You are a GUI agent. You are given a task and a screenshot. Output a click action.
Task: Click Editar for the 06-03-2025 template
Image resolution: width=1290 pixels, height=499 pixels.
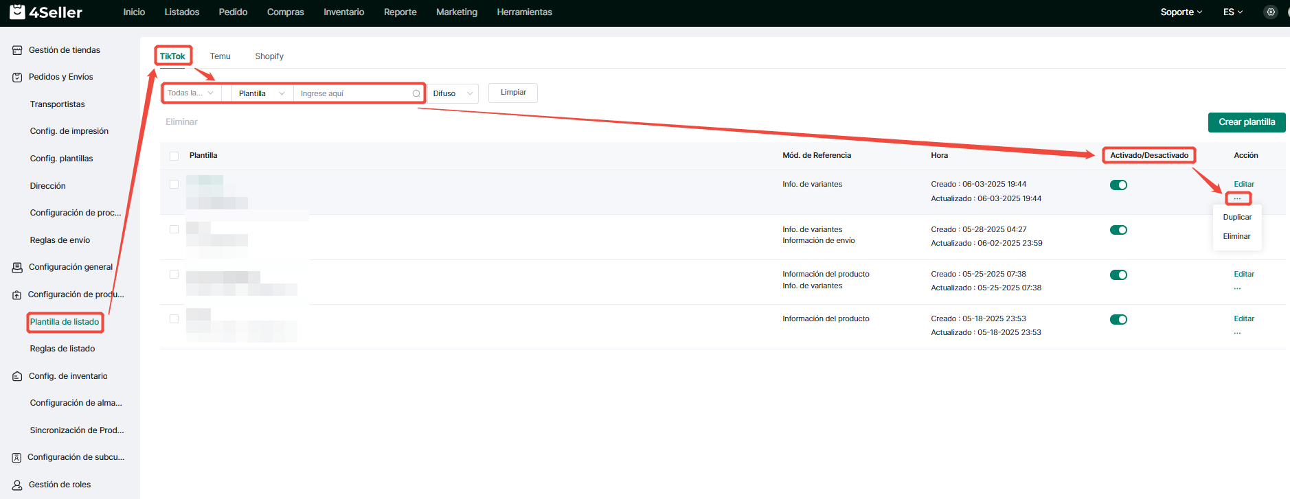(x=1244, y=184)
